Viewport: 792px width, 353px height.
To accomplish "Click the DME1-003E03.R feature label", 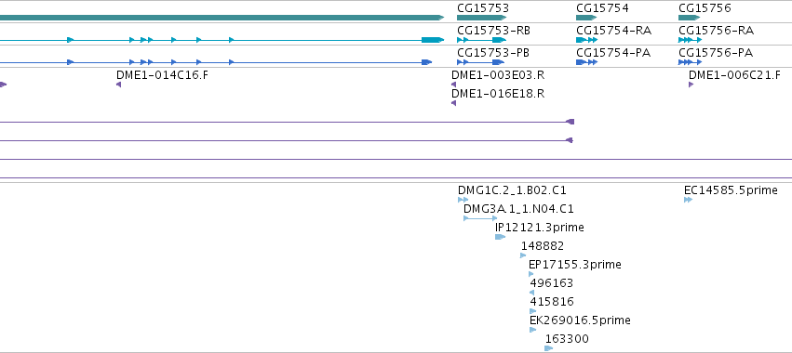I will (498, 74).
